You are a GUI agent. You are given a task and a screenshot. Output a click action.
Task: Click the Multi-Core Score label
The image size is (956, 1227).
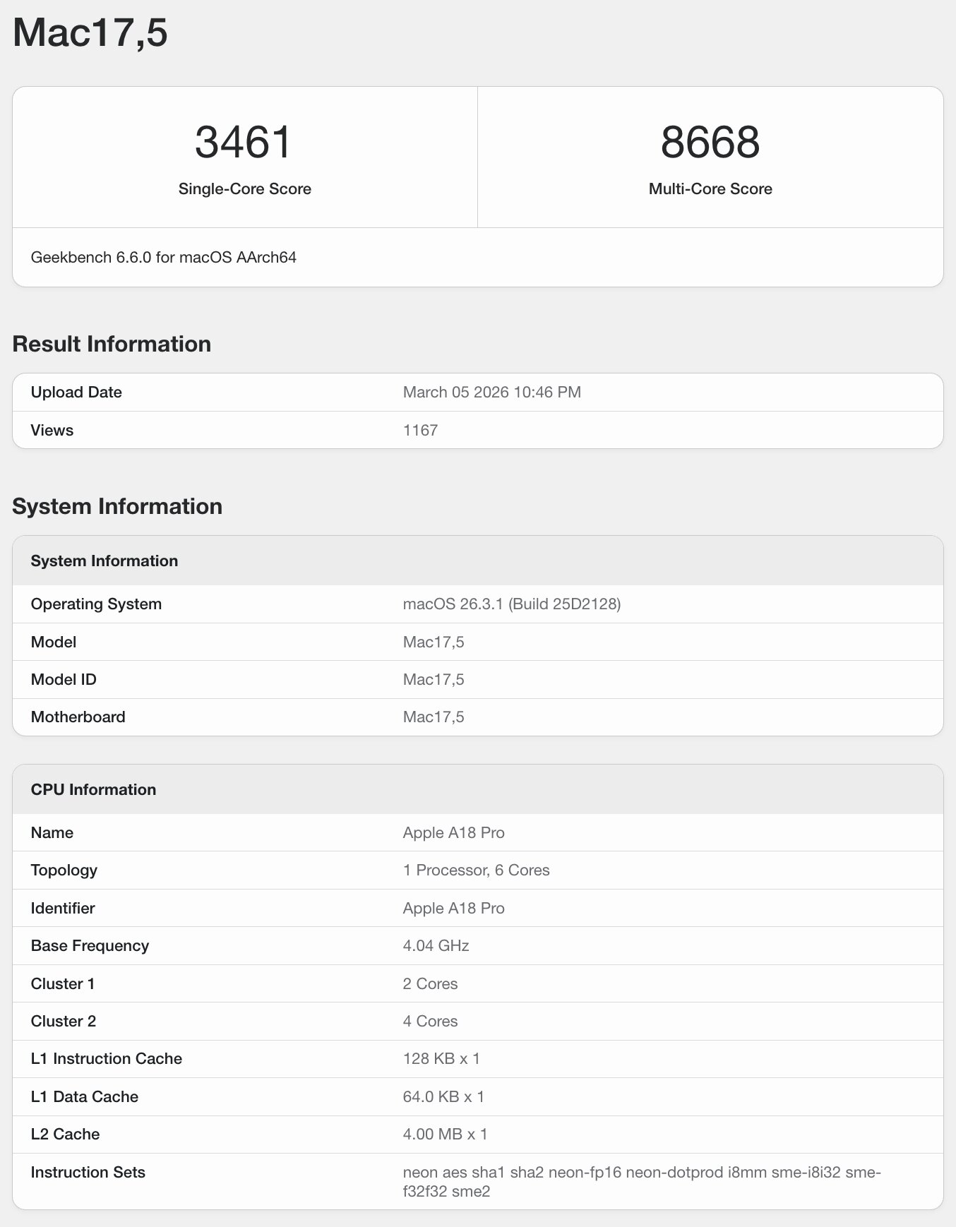[x=710, y=188]
